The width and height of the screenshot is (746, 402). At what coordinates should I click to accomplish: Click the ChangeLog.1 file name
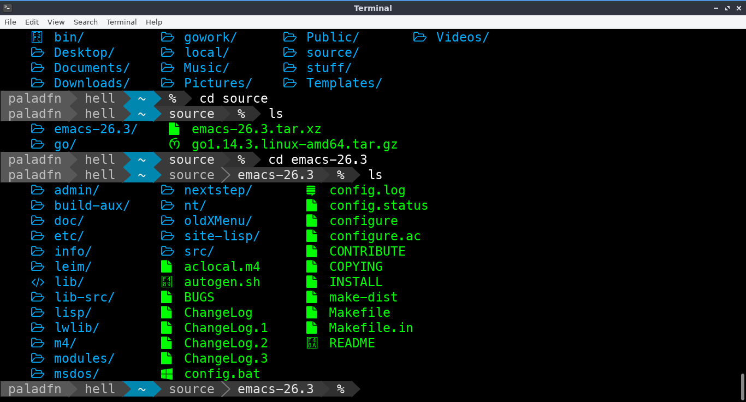coord(226,328)
